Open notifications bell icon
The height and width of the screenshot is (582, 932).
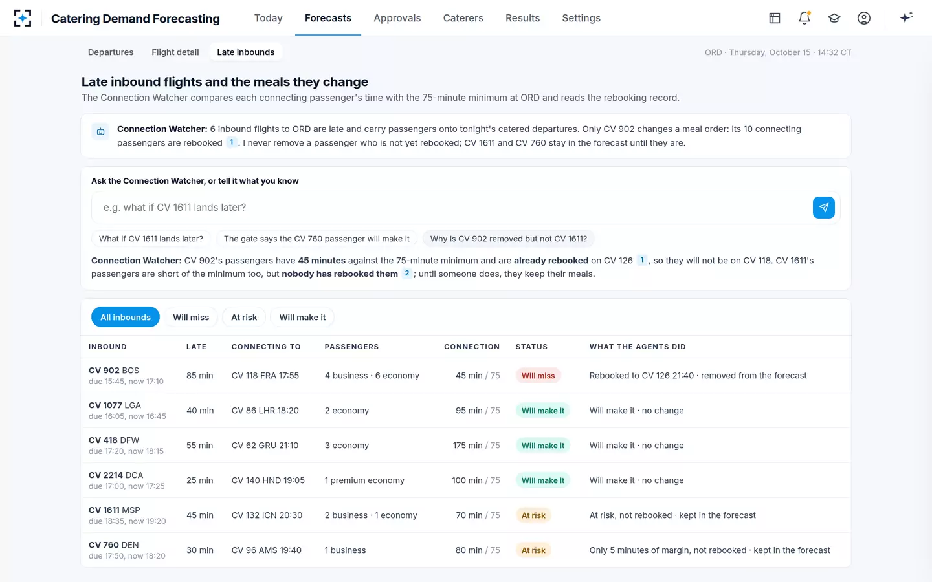click(x=804, y=18)
